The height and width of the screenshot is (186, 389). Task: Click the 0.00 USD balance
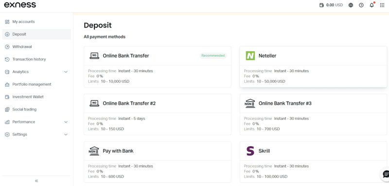click(x=335, y=5)
